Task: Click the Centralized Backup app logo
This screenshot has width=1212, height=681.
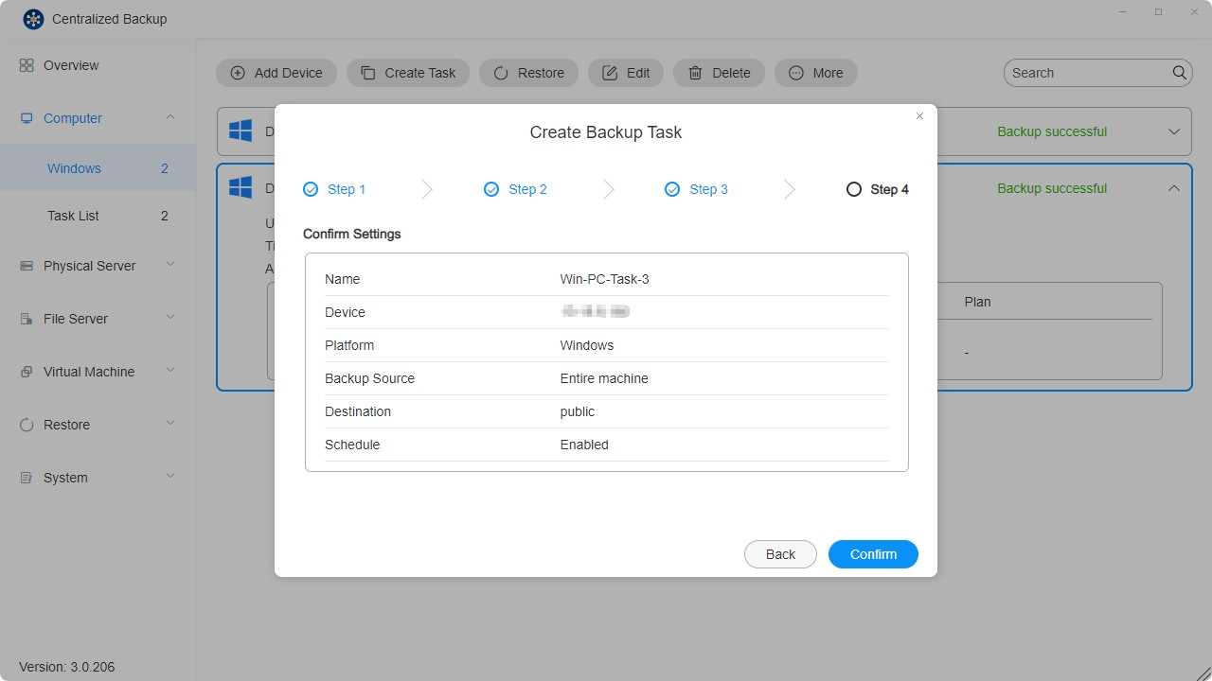Action: [33, 18]
